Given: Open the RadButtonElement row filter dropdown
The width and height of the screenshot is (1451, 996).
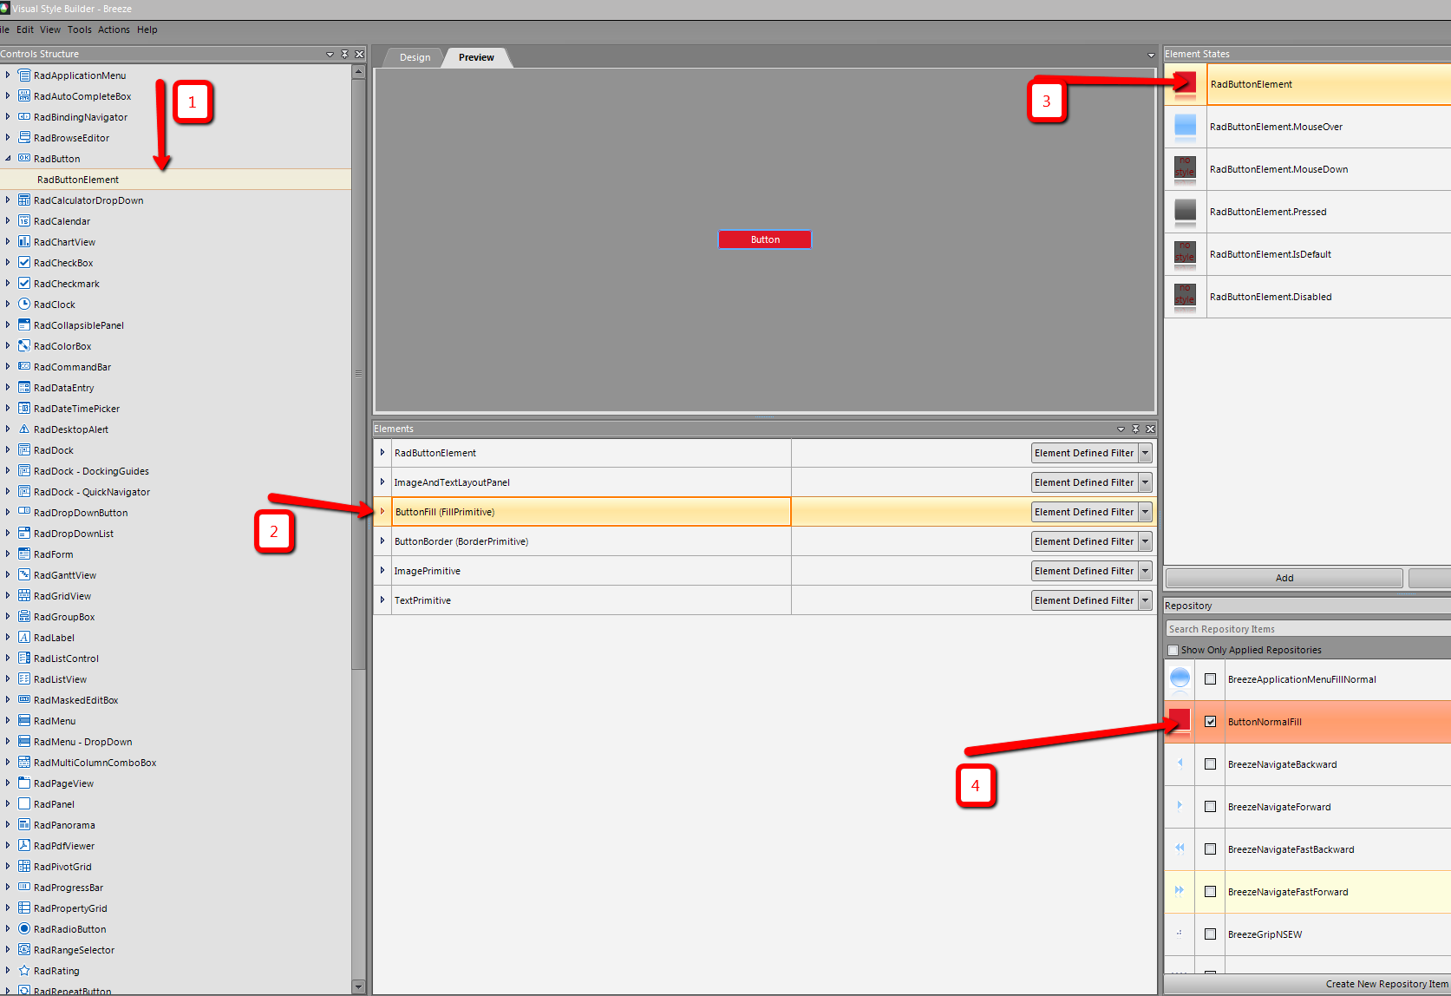Looking at the screenshot, I should pos(1145,453).
